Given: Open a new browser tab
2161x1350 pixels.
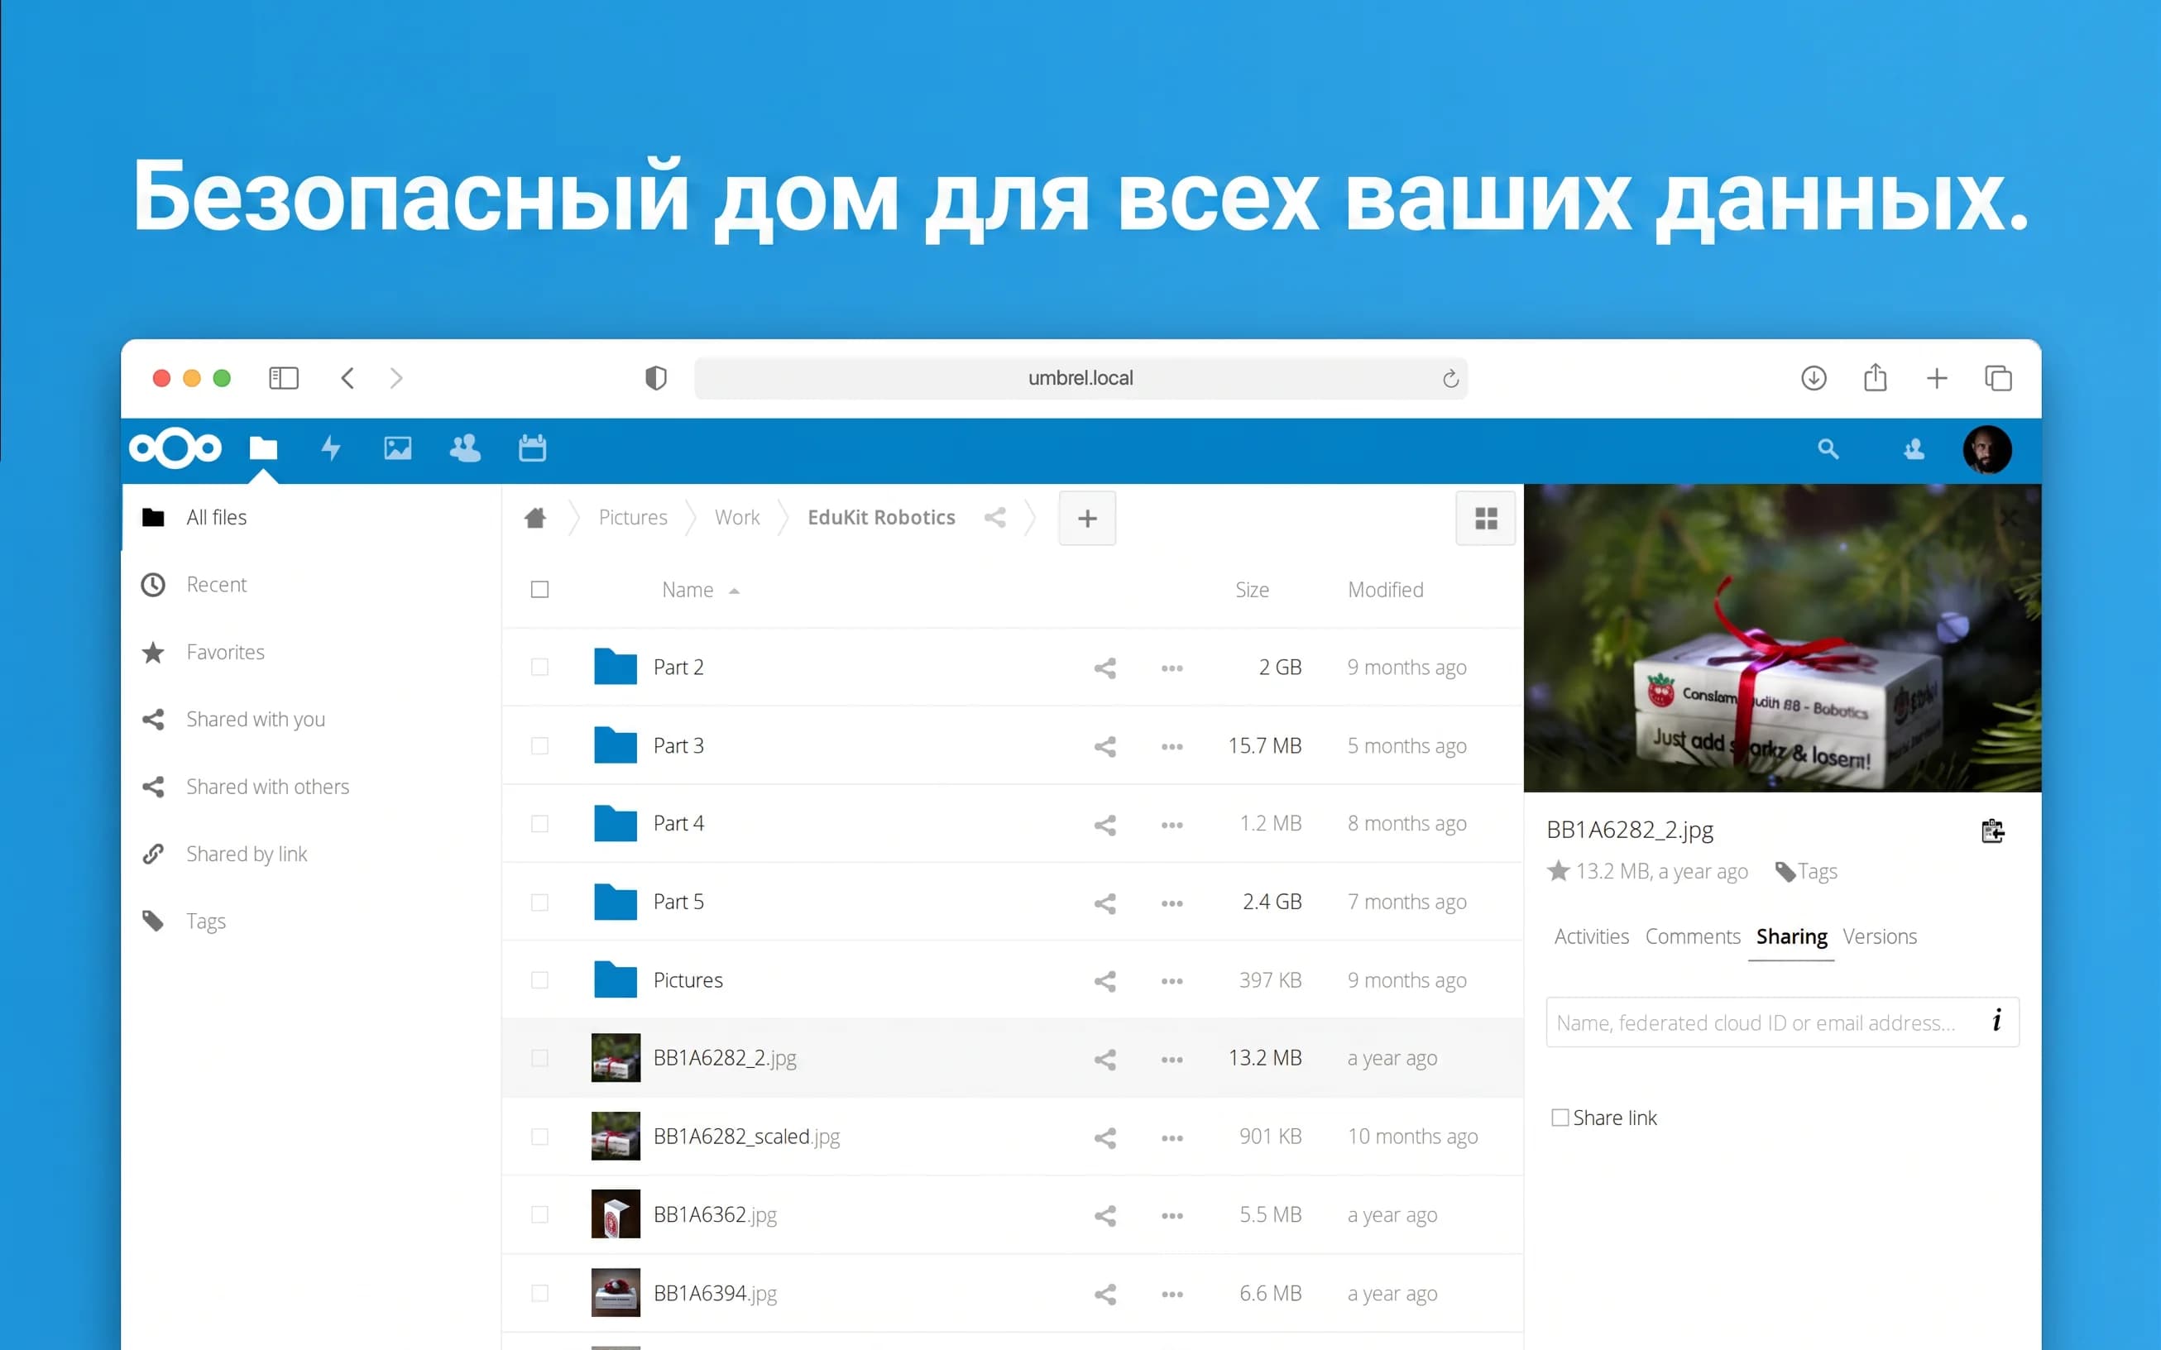Looking at the screenshot, I should 1937,379.
